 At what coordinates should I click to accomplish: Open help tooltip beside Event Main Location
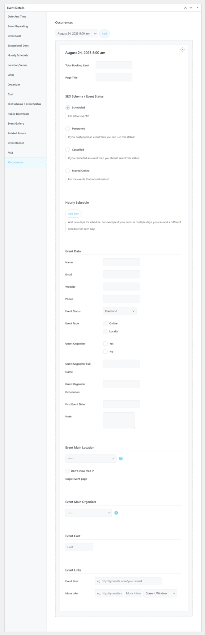[121, 458]
